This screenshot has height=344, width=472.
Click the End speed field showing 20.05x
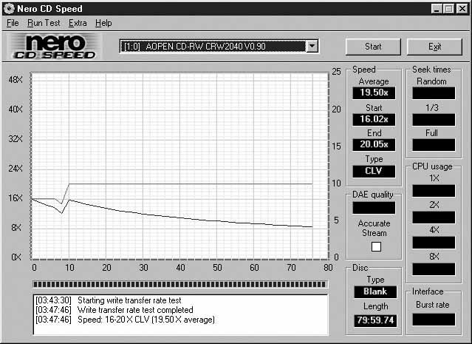[x=374, y=144]
